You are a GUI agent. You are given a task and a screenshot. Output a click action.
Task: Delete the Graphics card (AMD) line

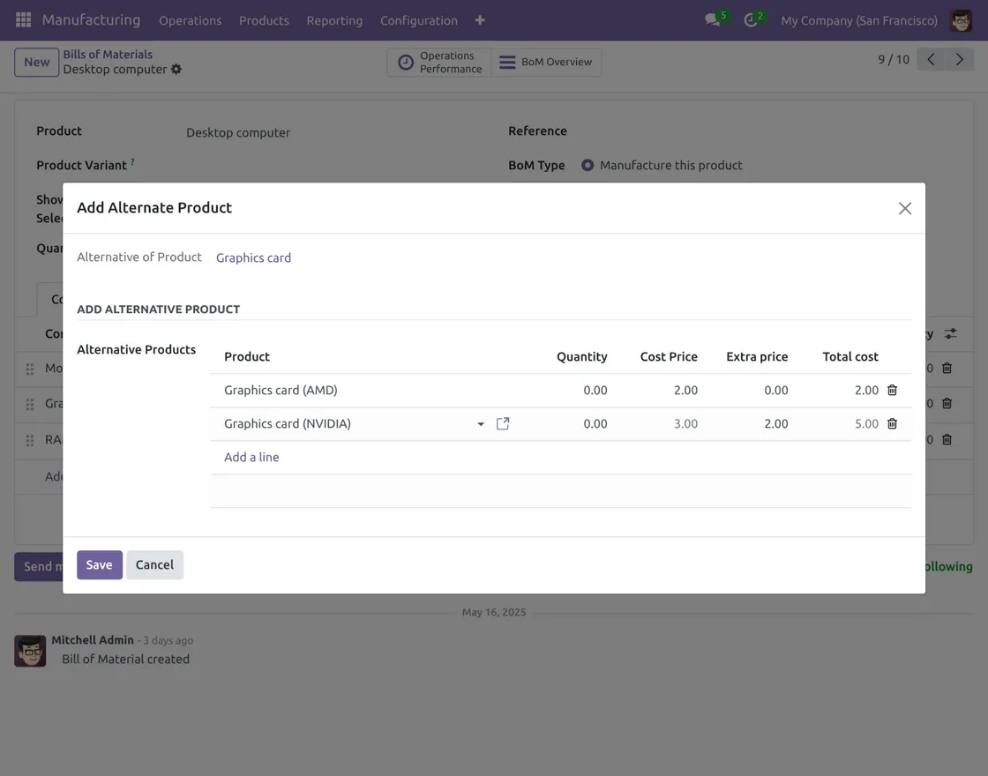[892, 390]
